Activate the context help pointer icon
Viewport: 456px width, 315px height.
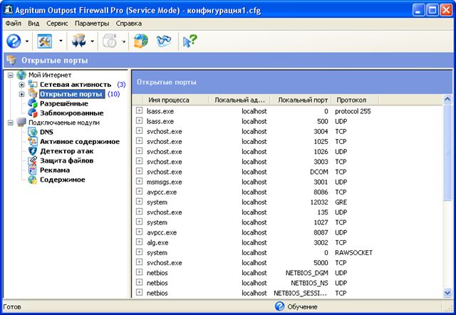[190, 41]
